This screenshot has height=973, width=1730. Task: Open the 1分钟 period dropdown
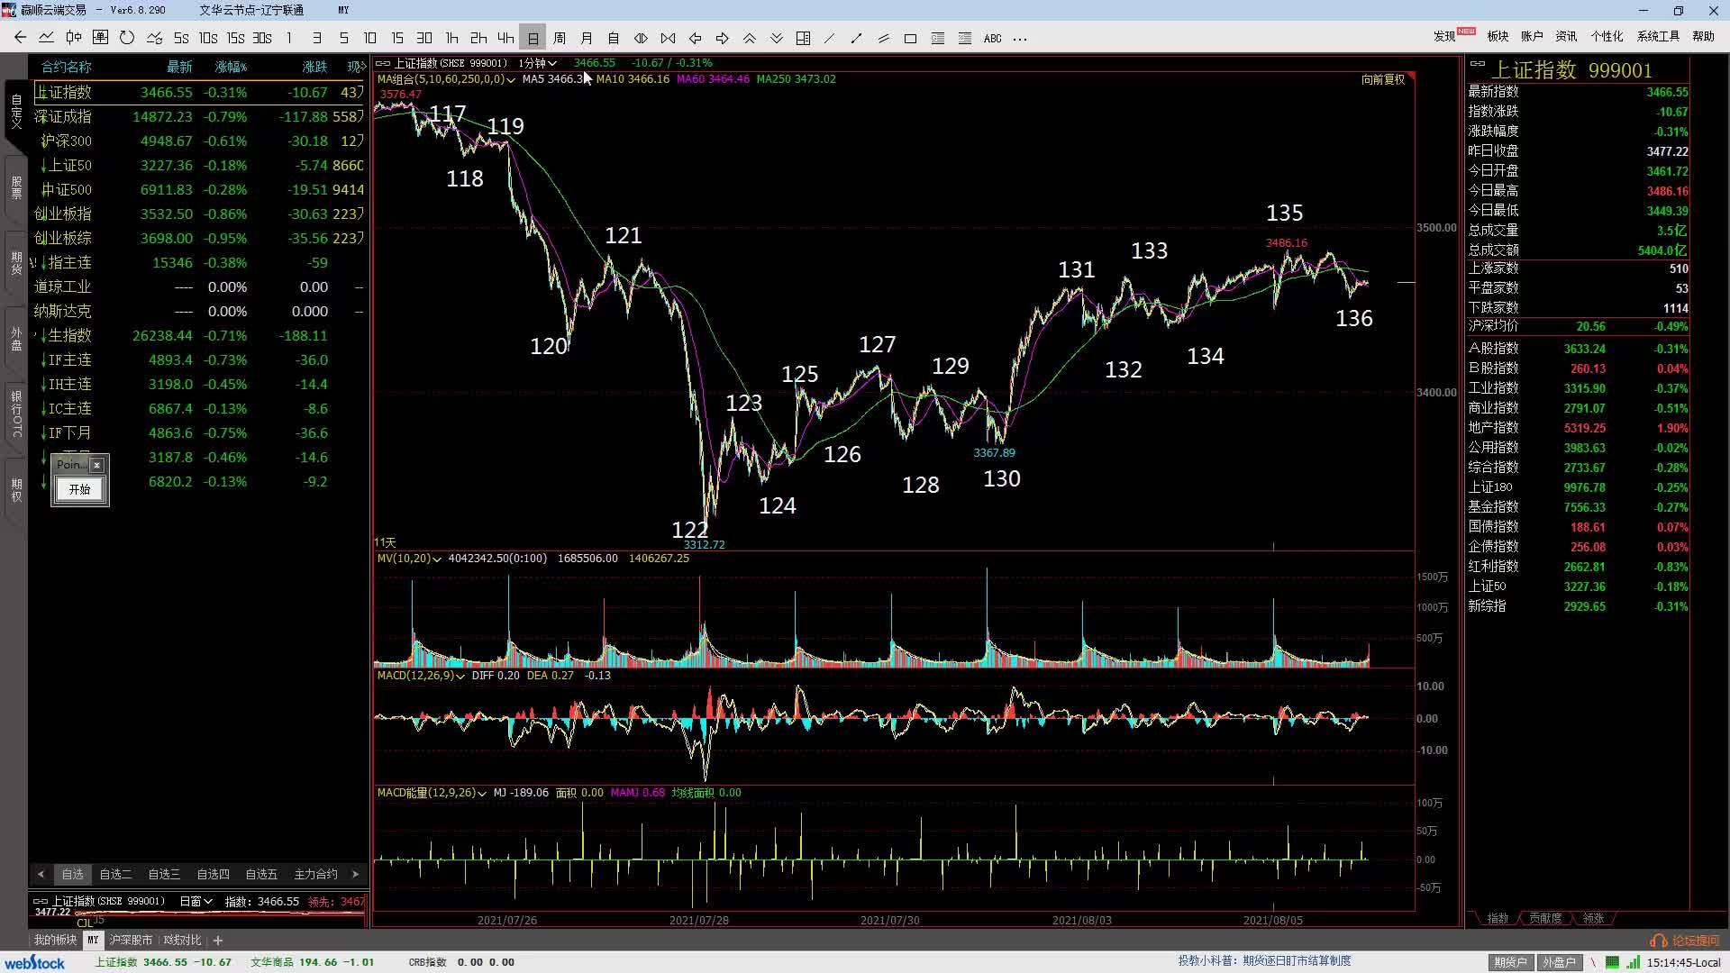pyautogui.click(x=538, y=63)
